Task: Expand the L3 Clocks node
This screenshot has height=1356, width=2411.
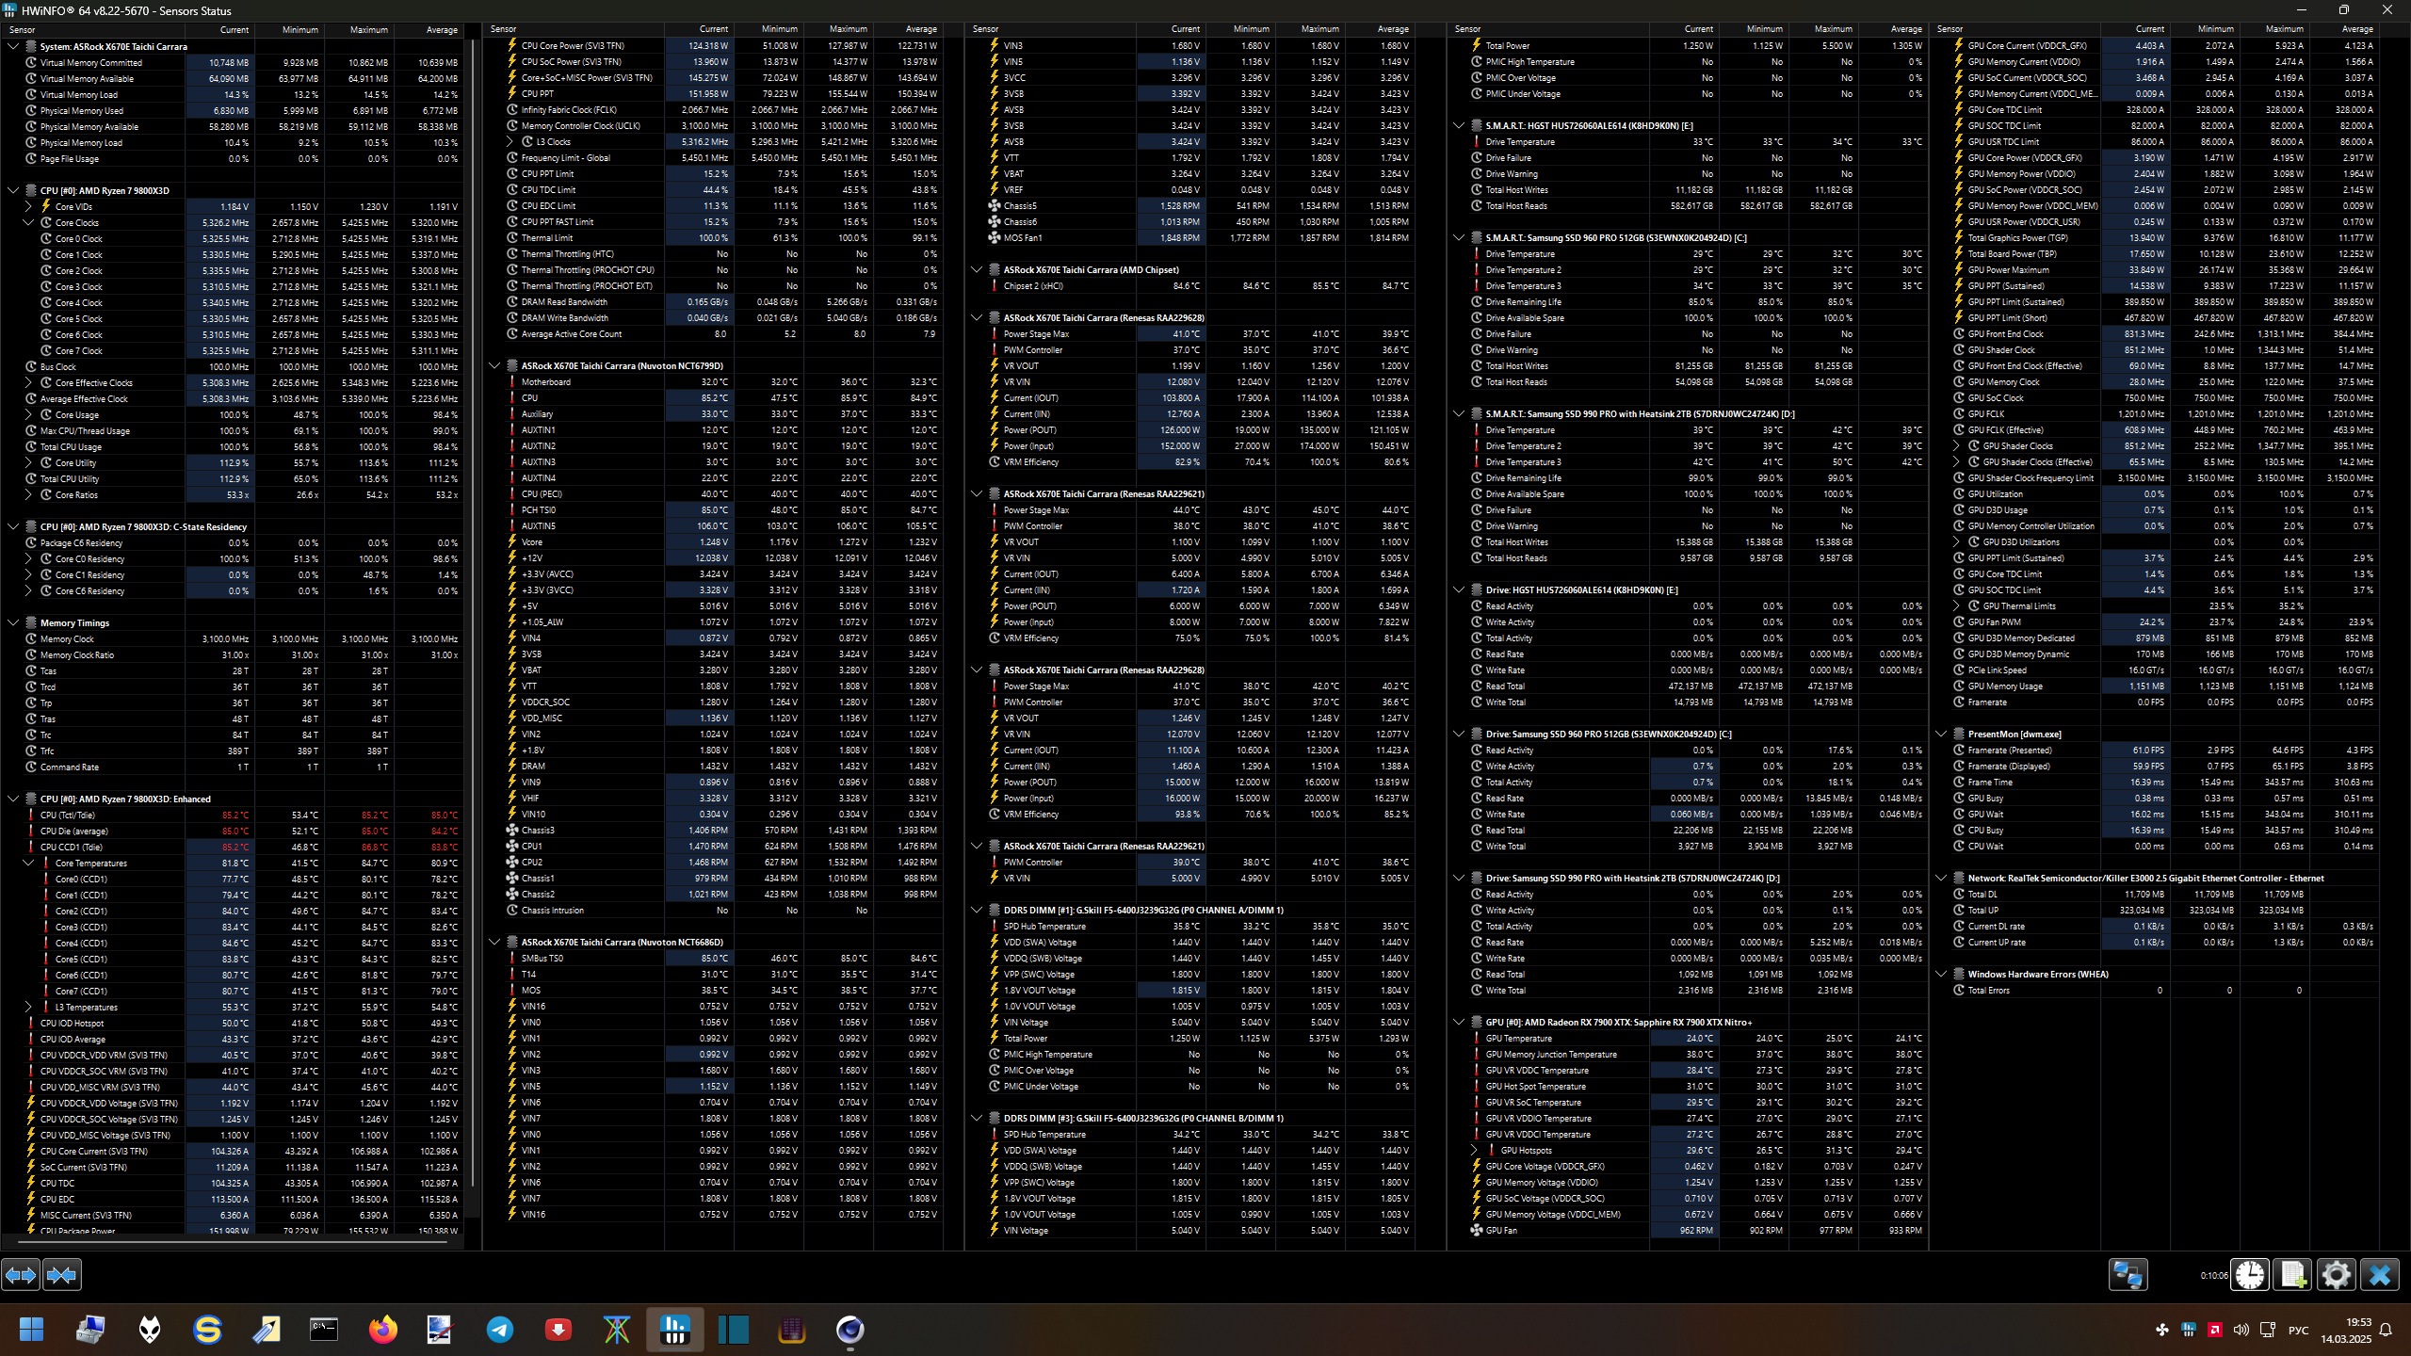Action: pyautogui.click(x=510, y=142)
